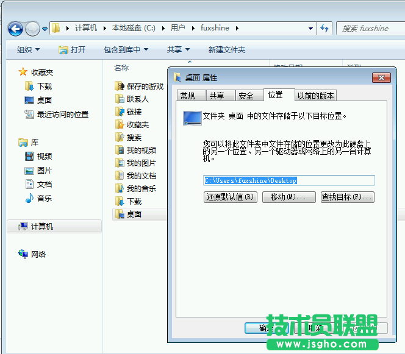Click the 移动(M)... button
Screen dimensions: 405x354
coord(289,197)
